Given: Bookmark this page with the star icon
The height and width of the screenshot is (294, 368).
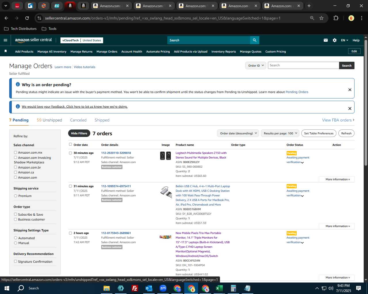Looking at the screenshot, I should (x=321, y=18).
